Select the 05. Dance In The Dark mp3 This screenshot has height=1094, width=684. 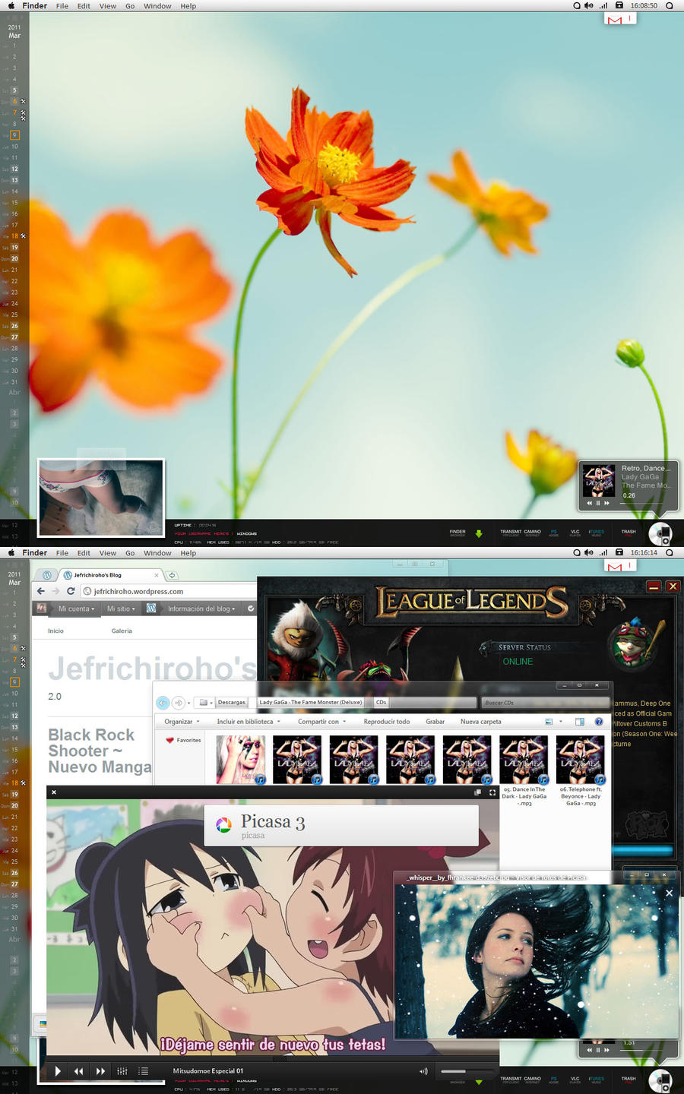point(524,770)
